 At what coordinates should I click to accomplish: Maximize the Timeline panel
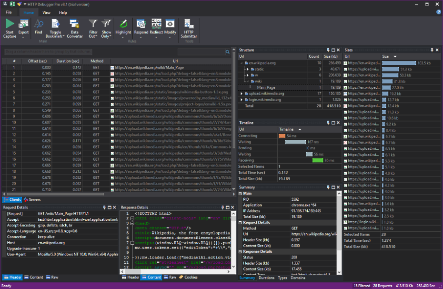pyautogui.click(x=333, y=123)
